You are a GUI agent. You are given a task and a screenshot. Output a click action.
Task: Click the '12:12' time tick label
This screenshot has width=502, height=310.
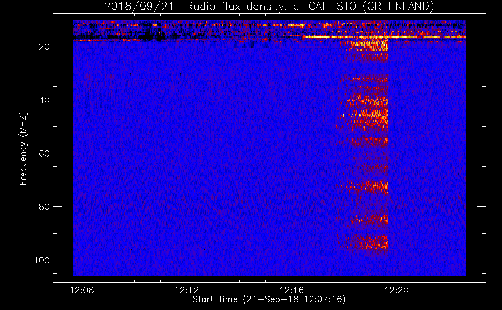point(187,290)
